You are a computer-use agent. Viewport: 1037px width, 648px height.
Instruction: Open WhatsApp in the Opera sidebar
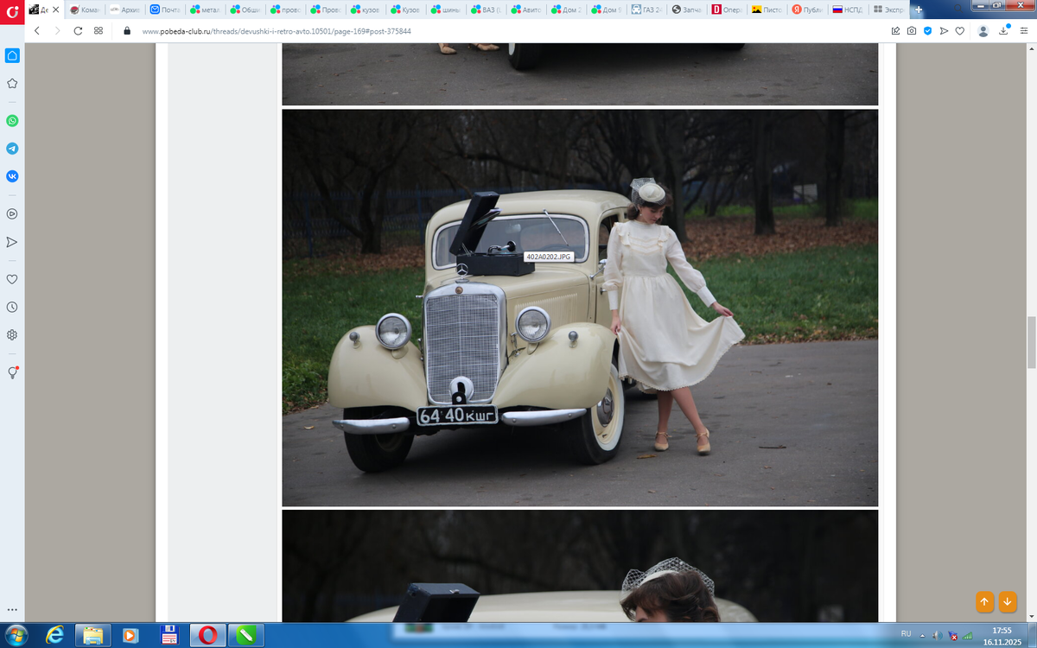(x=12, y=121)
